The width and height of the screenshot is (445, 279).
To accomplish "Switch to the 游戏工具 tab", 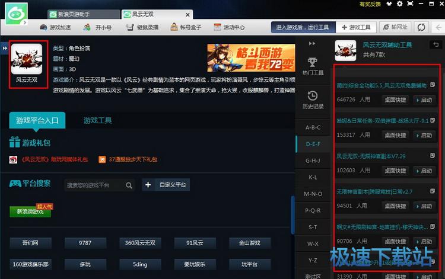I will click(x=97, y=121).
